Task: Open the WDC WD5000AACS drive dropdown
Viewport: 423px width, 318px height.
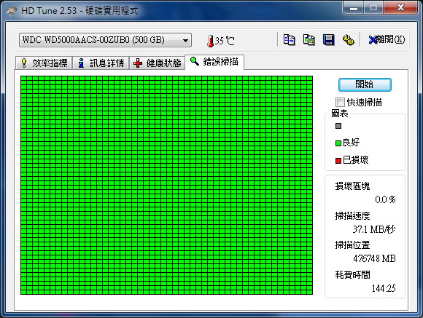Action: pyautogui.click(x=105, y=40)
